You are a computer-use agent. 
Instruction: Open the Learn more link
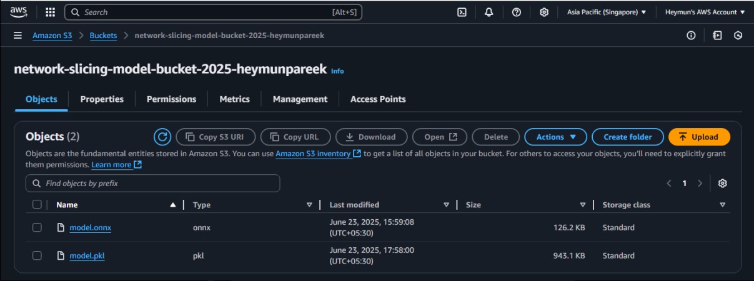point(116,165)
